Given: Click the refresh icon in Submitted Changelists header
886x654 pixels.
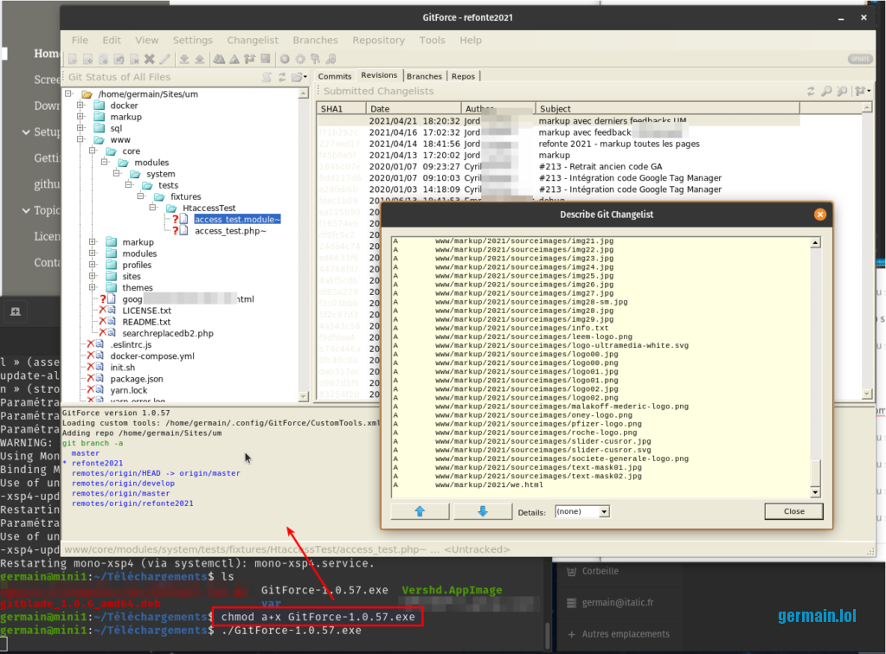Looking at the screenshot, I should click(x=811, y=91).
